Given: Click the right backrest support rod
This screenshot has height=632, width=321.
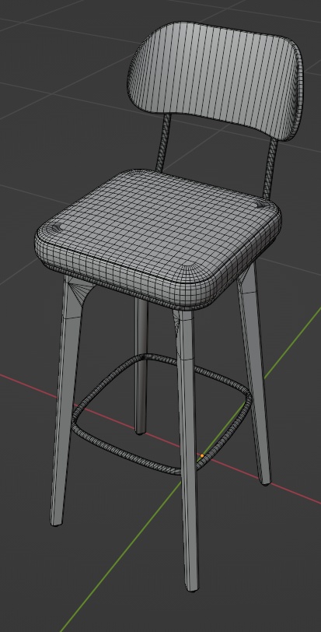Looking at the screenshot, I should [x=270, y=167].
